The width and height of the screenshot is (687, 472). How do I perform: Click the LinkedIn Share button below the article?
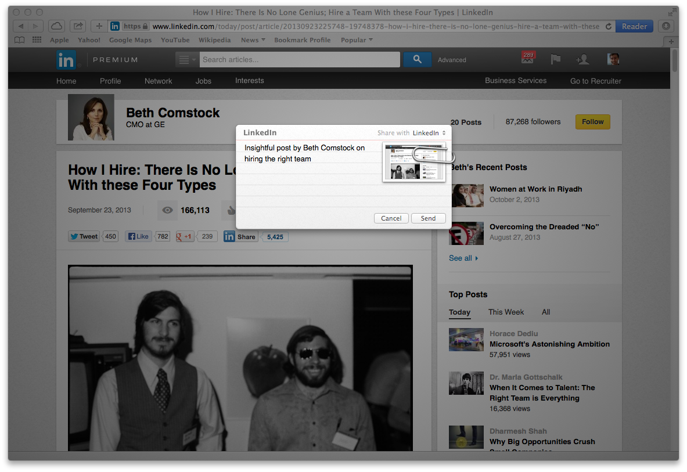tap(240, 236)
